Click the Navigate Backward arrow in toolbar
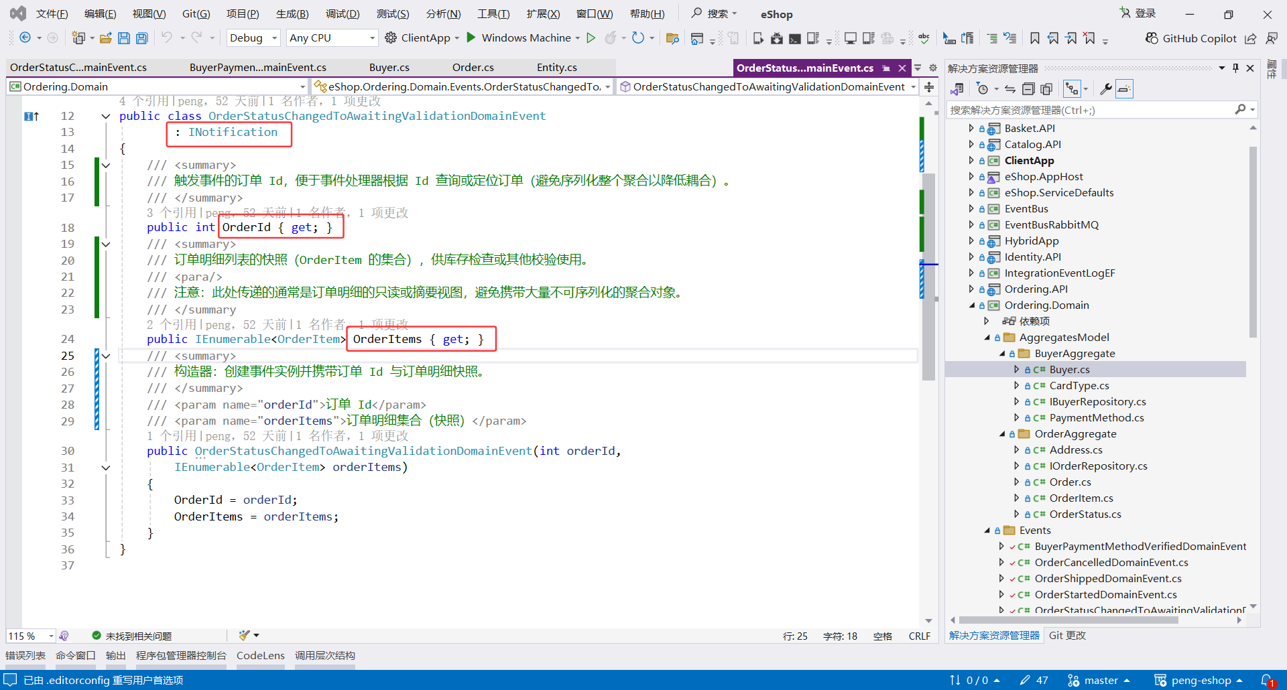The image size is (1287, 690). [x=25, y=38]
